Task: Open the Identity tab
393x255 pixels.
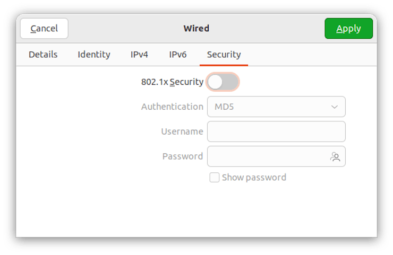Action: pyautogui.click(x=94, y=55)
